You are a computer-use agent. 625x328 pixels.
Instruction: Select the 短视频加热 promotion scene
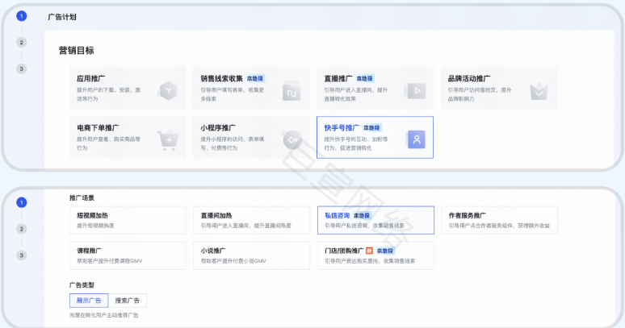tap(128, 220)
